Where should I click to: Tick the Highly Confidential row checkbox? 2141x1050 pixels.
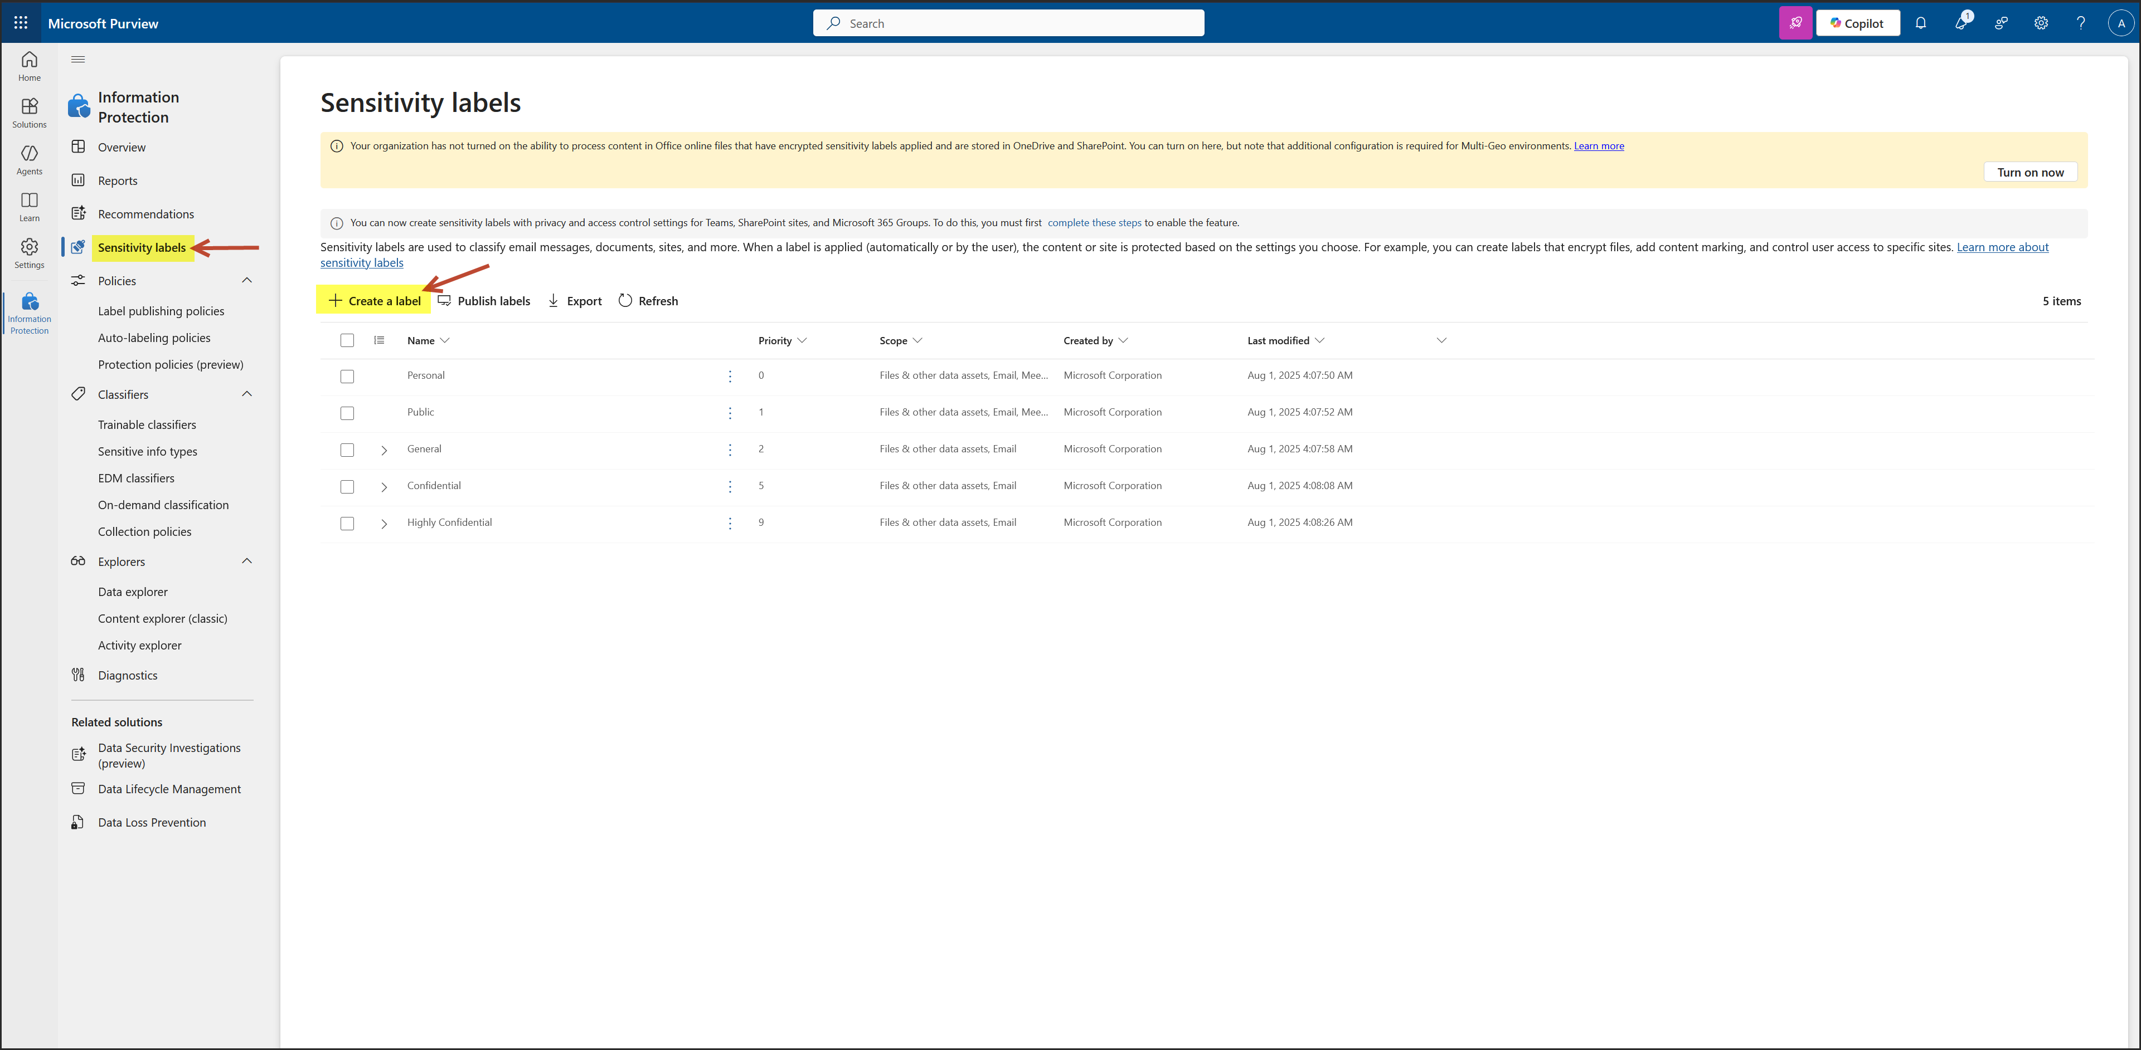click(x=347, y=524)
